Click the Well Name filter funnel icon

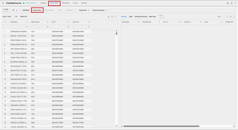[27, 27]
